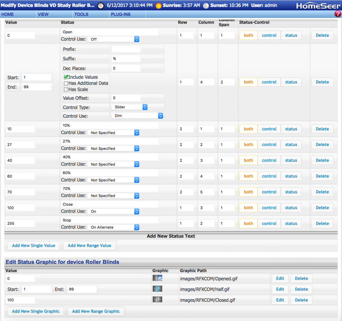
Task: Click the red help question mark icon
Action: click(337, 14)
